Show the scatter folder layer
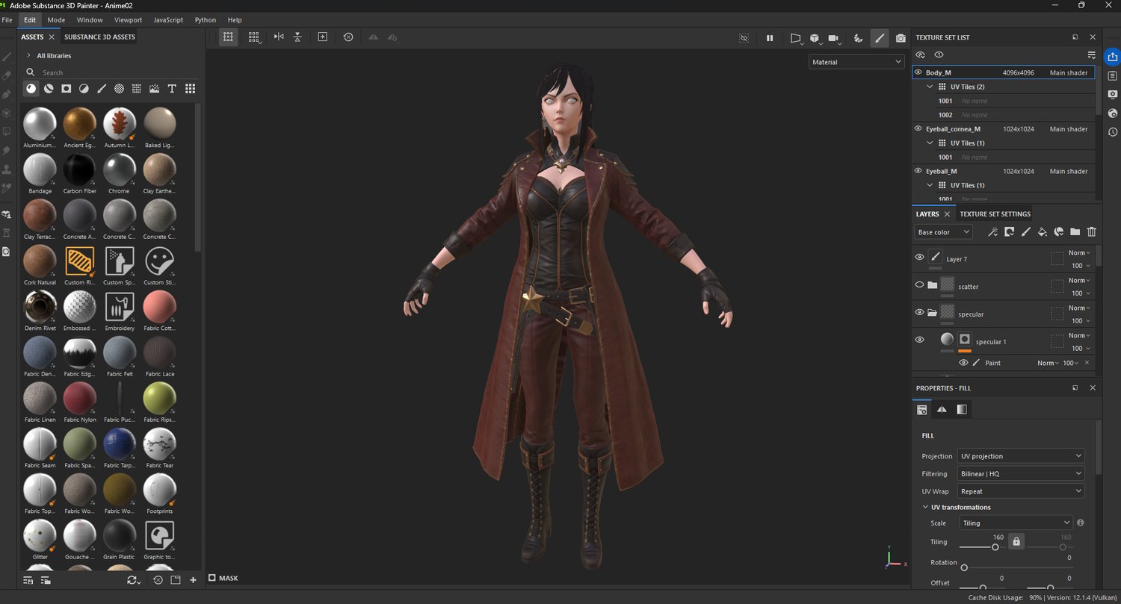The width and height of the screenshot is (1121, 604). pyautogui.click(x=919, y=284)
